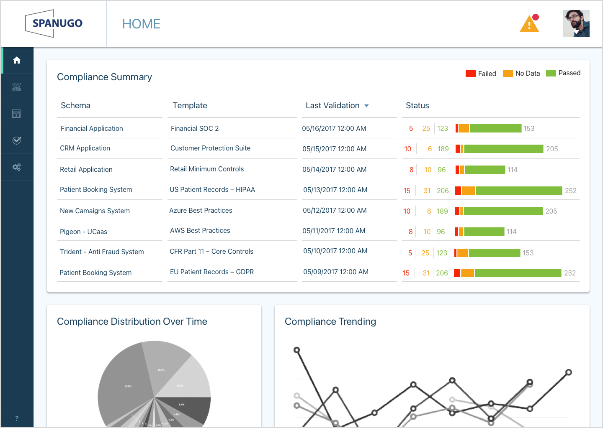Click the 05/13/2017 12:00 AM validation date

point(335,190)
